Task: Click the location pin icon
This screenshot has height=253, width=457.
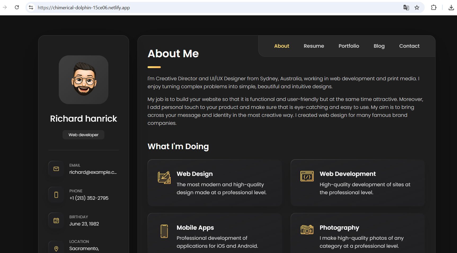Action: point(56,248)
